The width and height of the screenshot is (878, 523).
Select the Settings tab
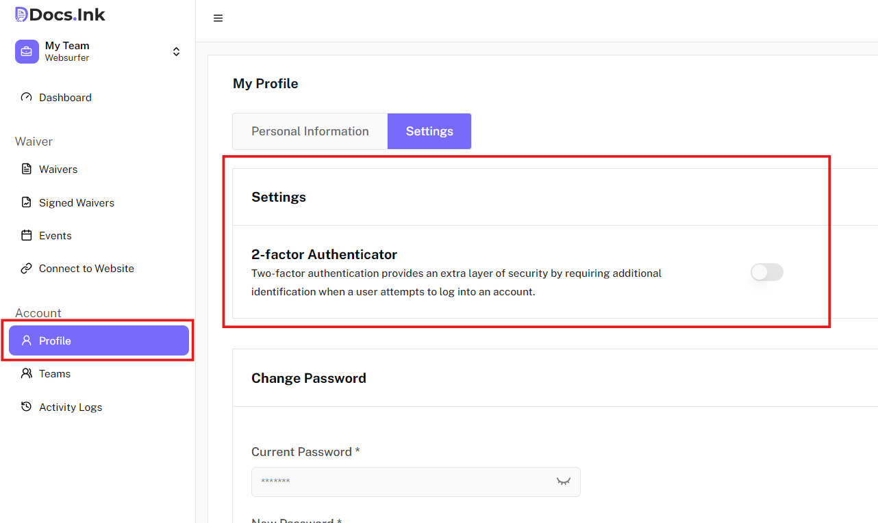429,131
